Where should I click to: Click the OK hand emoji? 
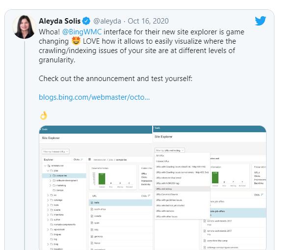(x=43, y=115)
